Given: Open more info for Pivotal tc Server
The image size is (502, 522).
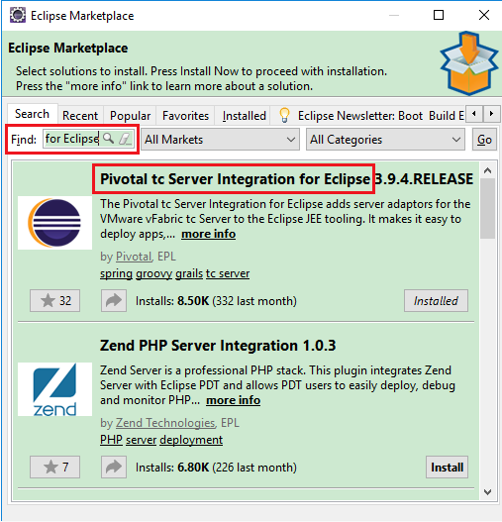Looking at the screenshot, I should (x=208, y=234).
